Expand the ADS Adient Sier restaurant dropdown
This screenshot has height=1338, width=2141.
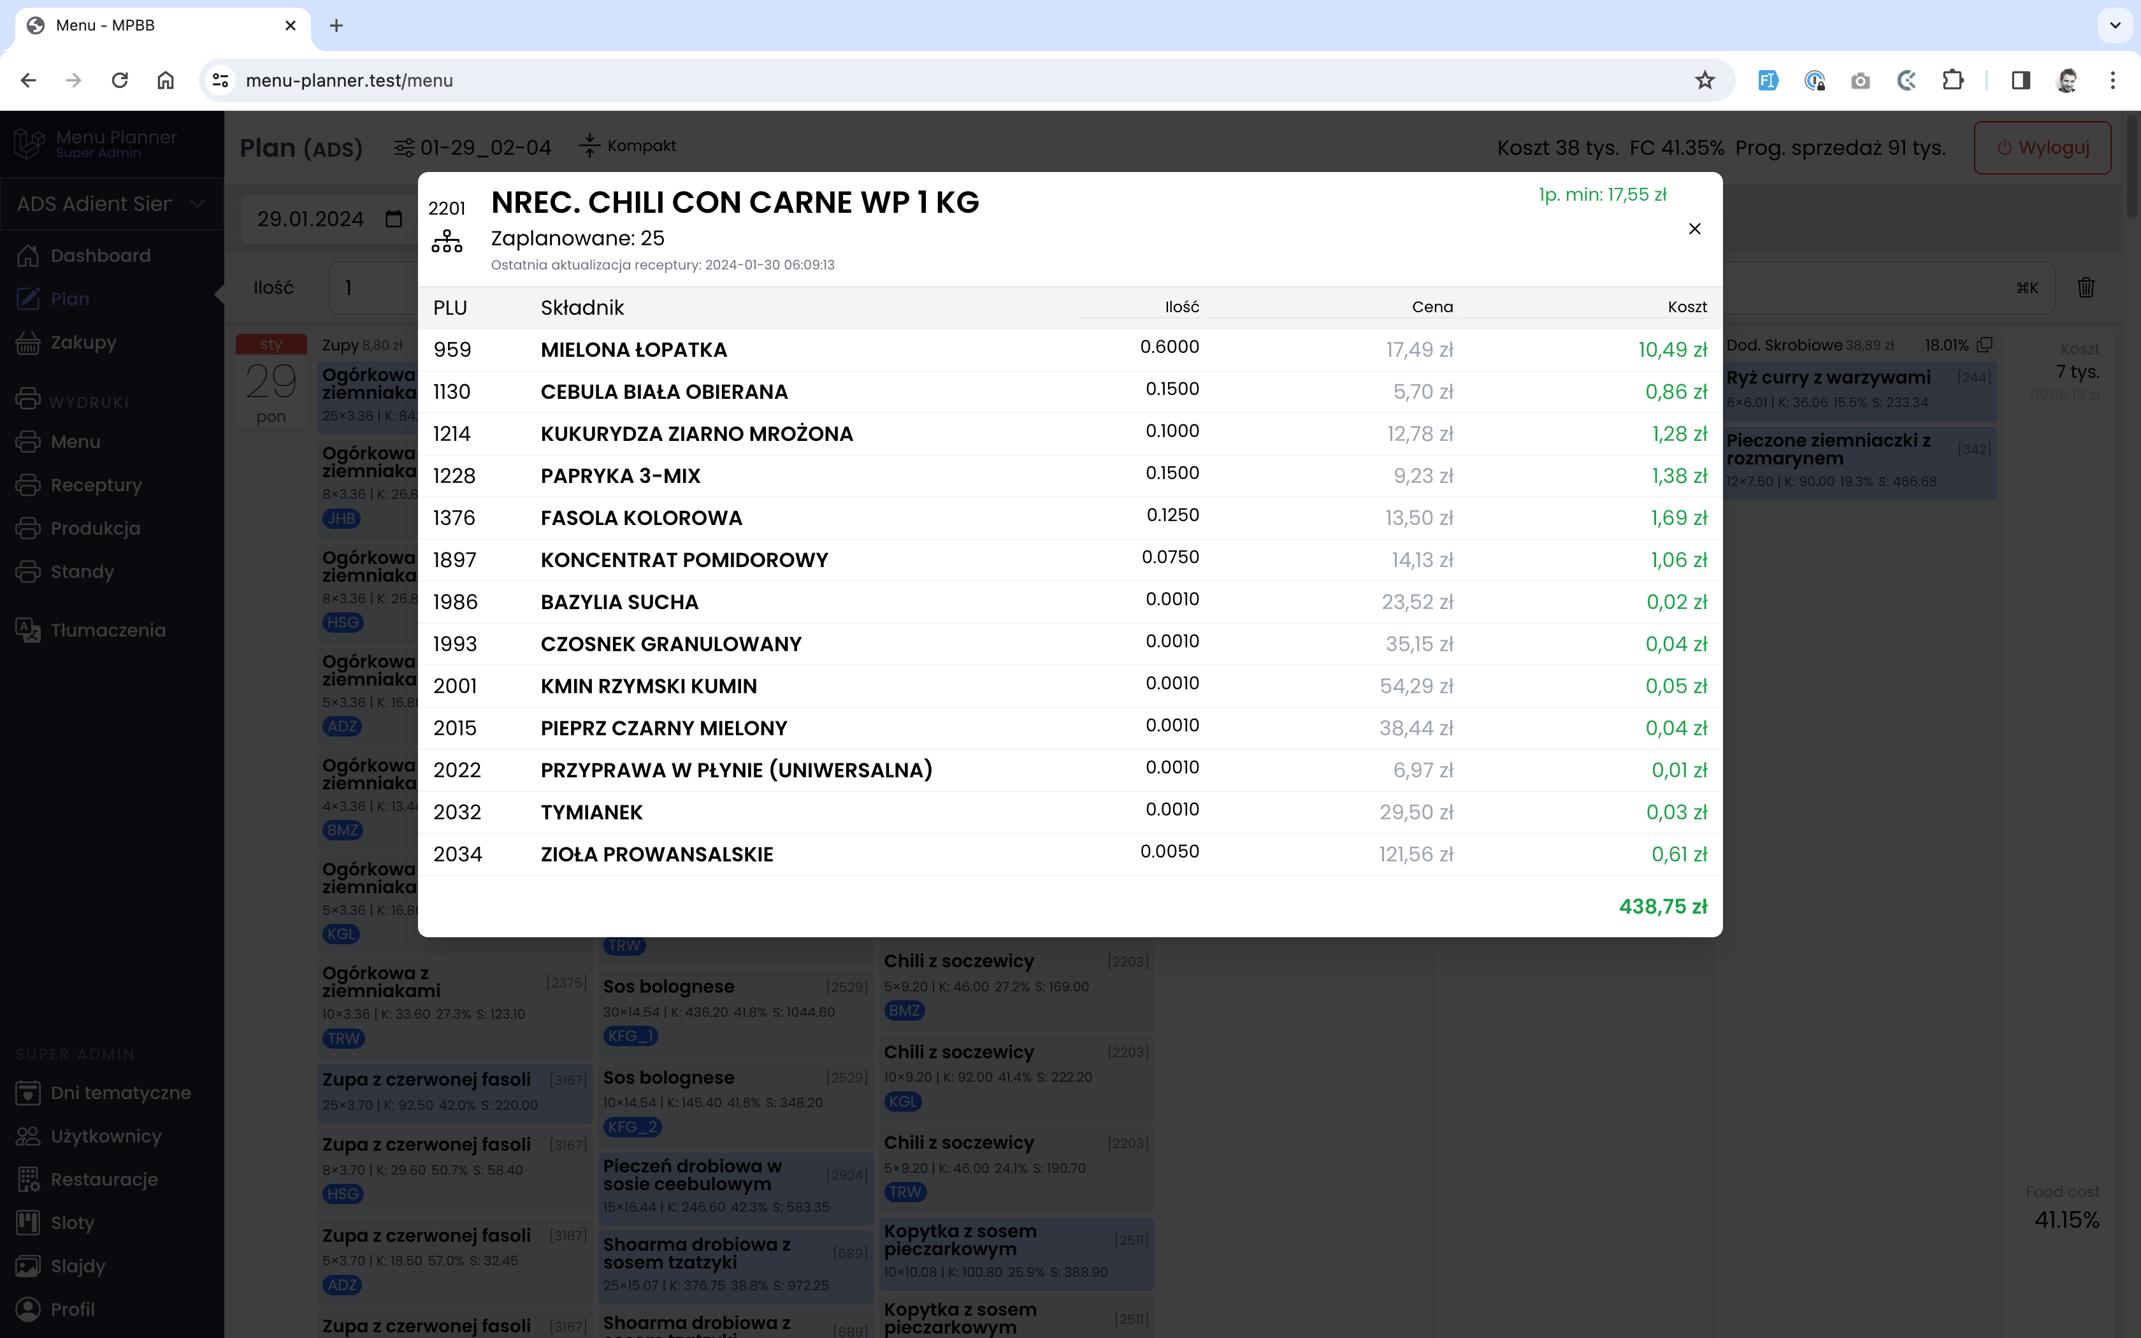pyautogui.click(x=112, y=205)
